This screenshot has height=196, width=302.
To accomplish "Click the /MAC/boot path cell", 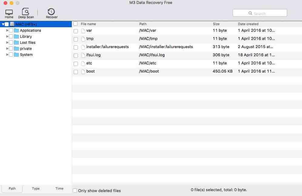I will [x=149, y=71].
